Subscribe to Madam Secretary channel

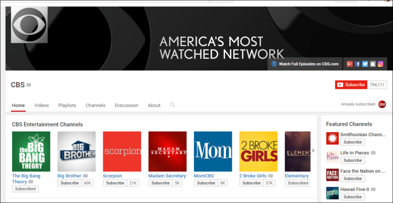161,183
